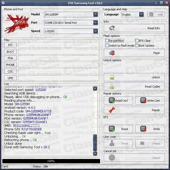Click the EFS Read chip icon
Image resolution: width=170 pixels, height=170 pixels.
(x=112, y=129)
